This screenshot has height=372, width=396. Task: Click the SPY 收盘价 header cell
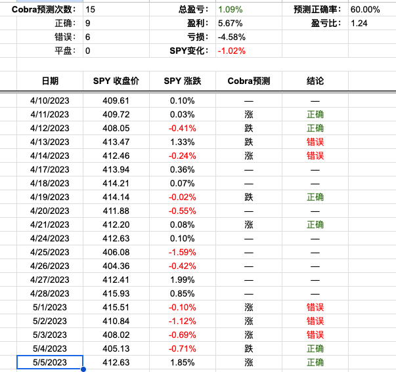(x=116, y=81)
